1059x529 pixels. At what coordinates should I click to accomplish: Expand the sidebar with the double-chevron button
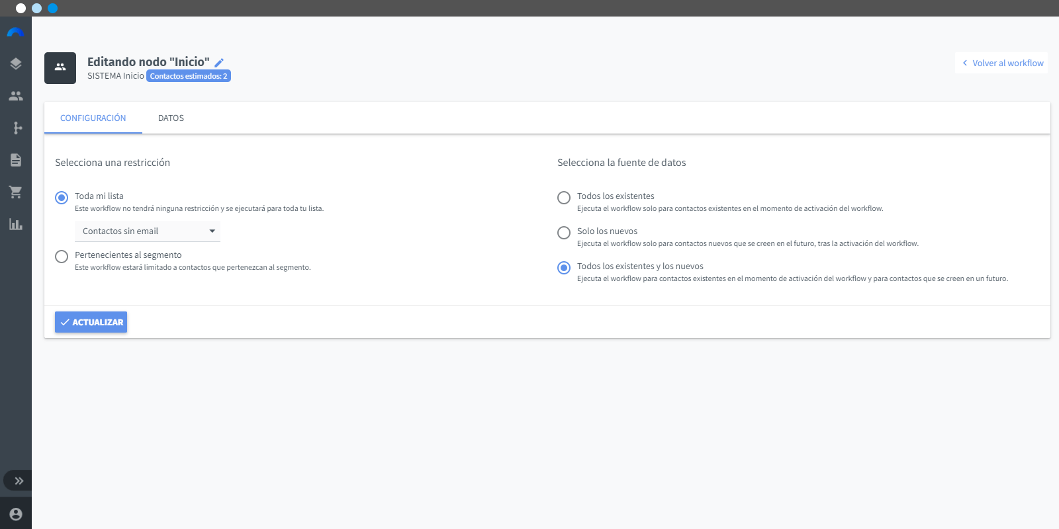18,481
